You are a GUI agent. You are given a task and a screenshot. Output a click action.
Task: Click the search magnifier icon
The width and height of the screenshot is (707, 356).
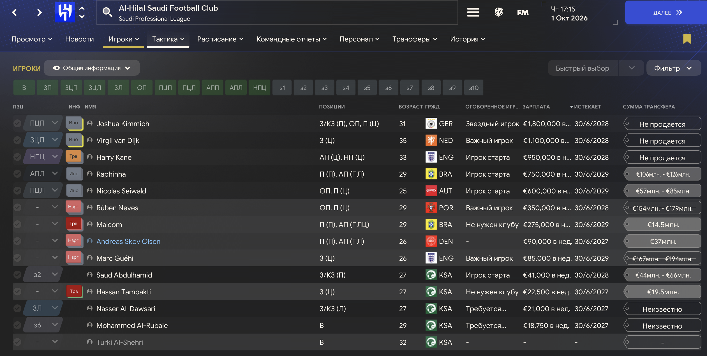click(107, 12)
